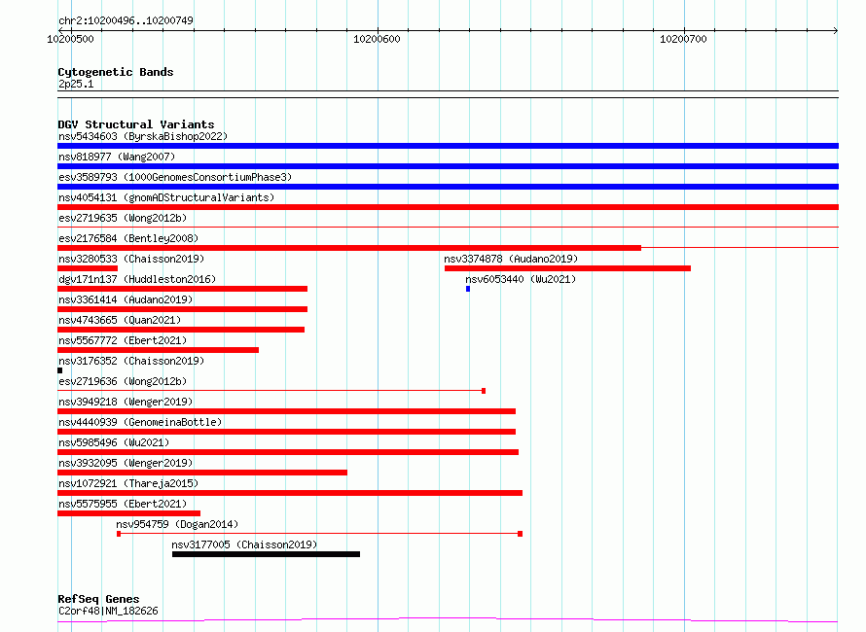Select nsv3361414 (Audano2019) label
This screenshot has width=866, height=632.
pyautogui.click(x=126, y=299)
